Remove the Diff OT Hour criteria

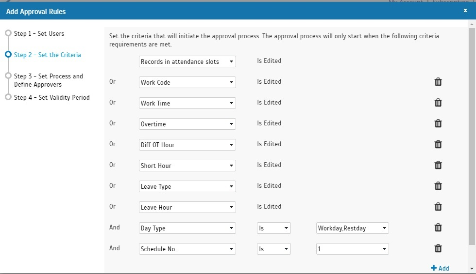[438, 144]
